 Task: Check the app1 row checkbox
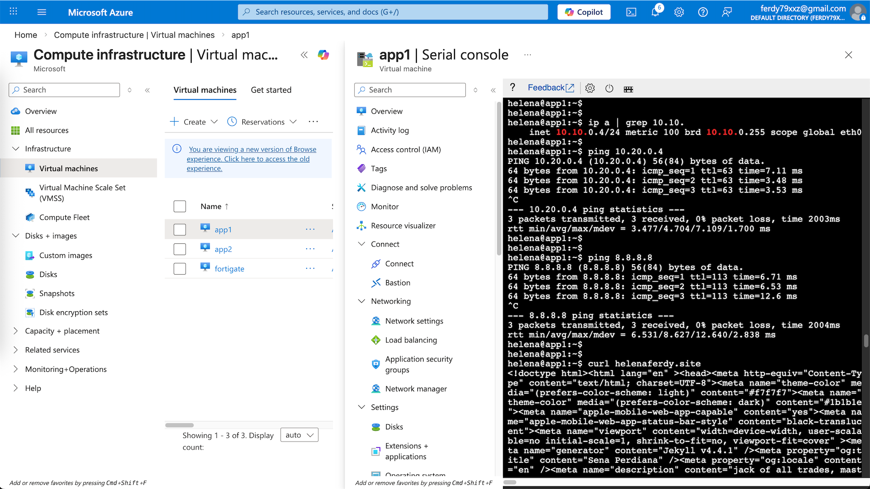click(x=180, y=230)
